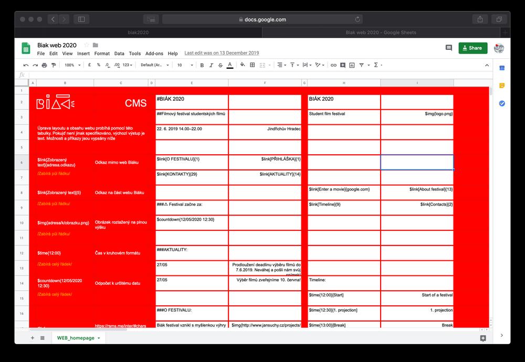
Task: Create a filter with funnel icon
Action: point(362,65)
